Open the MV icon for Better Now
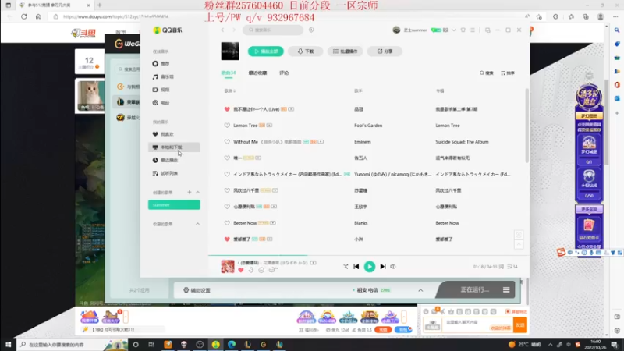The height and width of the screenshot is (351, 624). pos(273,223)
